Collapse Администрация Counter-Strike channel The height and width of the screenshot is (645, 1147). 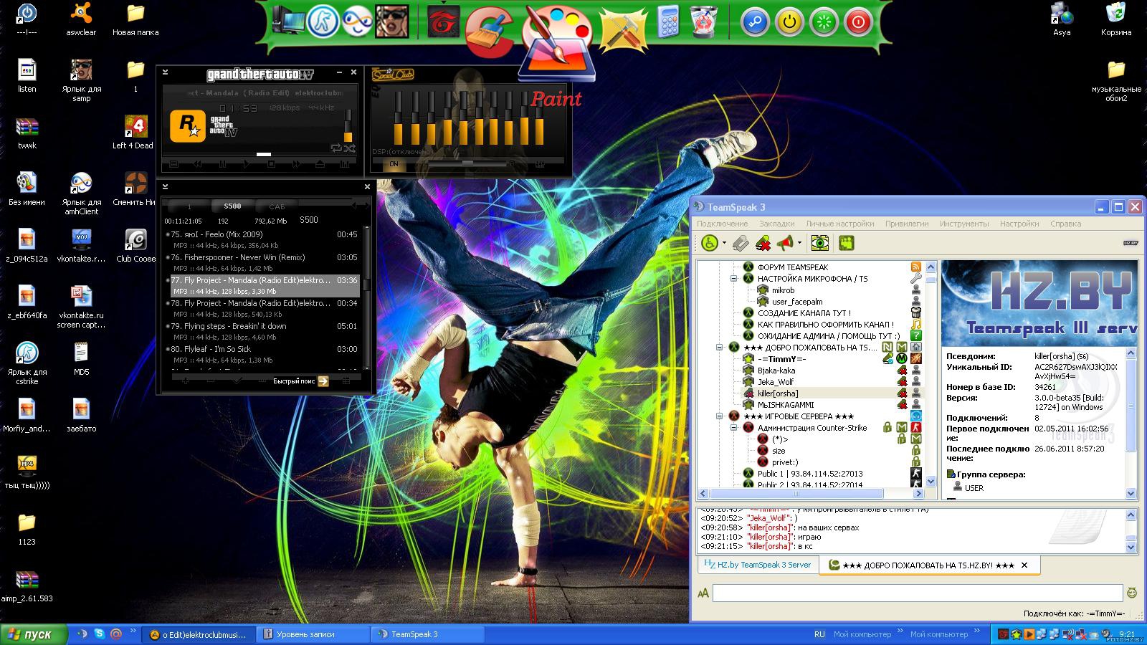point(733,428)
